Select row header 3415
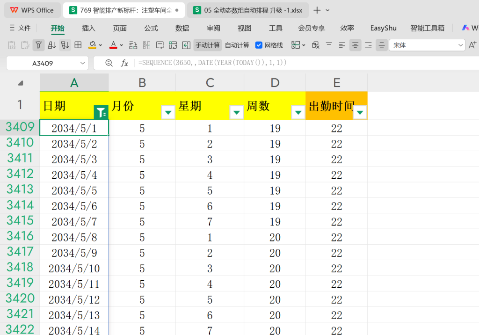479x335 pixels. tap(20, 221)
